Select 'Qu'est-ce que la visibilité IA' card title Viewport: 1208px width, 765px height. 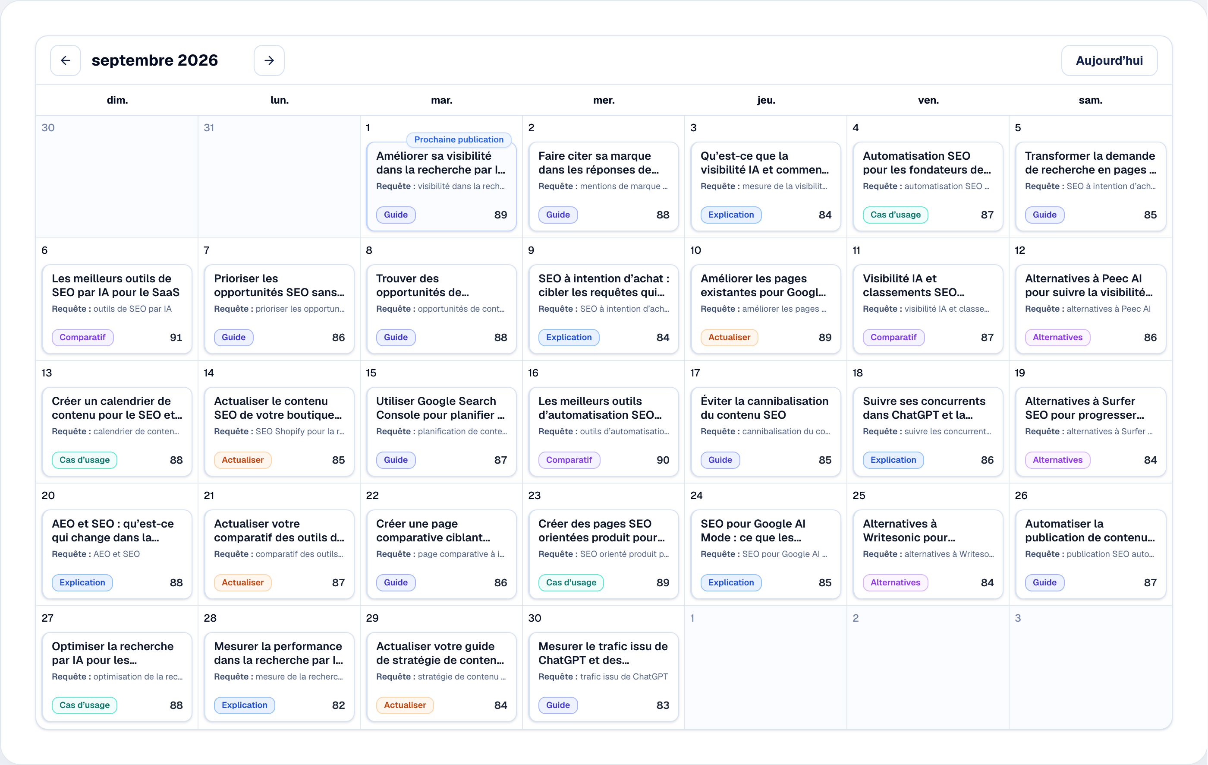coord(764,163)
